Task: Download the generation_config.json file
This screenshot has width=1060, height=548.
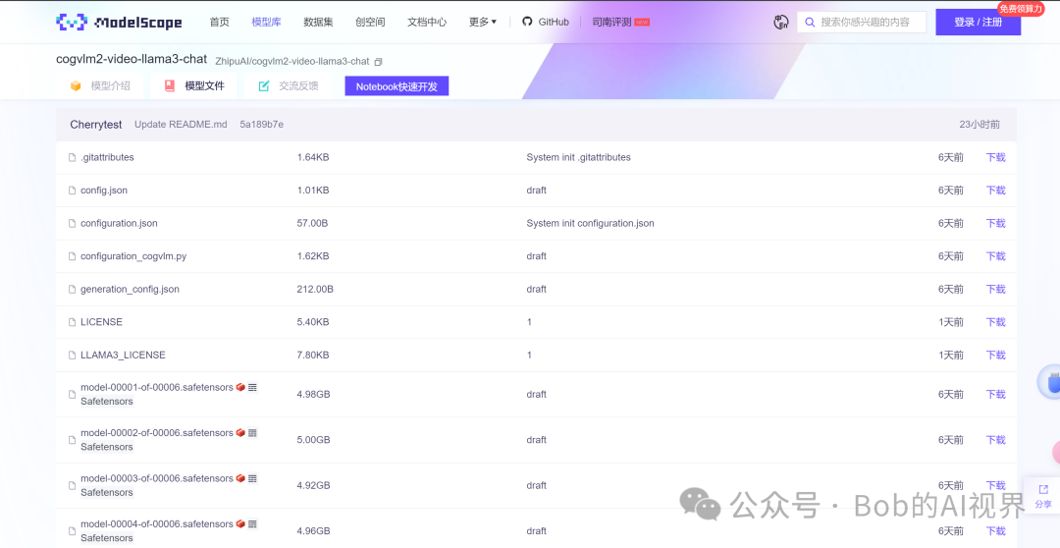Action: click(x=995, y=289)
